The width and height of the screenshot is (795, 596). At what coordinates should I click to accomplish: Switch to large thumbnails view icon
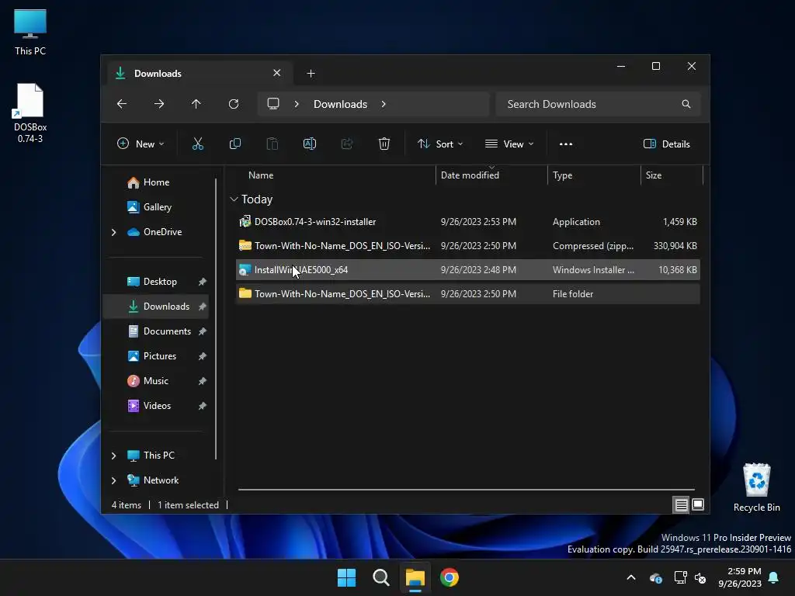coord(698,504)
